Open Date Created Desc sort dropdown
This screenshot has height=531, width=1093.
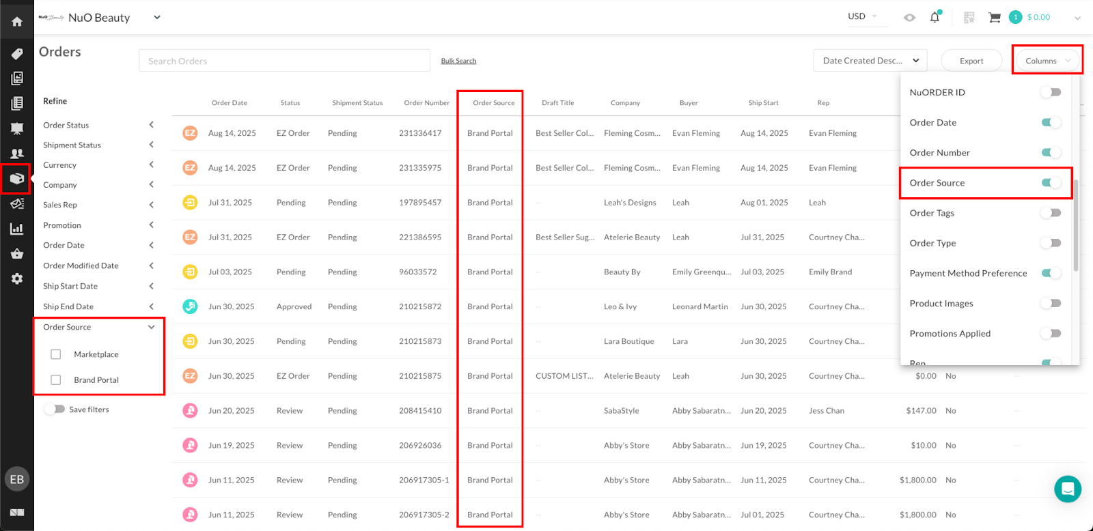point(870,61)
